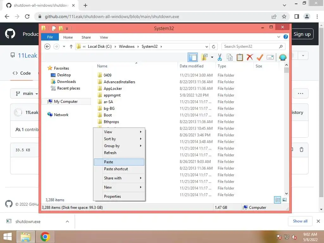This screenshot has height=243, width=324.
Task: Select Network in the navigation pane
Action: click(61, 115)
